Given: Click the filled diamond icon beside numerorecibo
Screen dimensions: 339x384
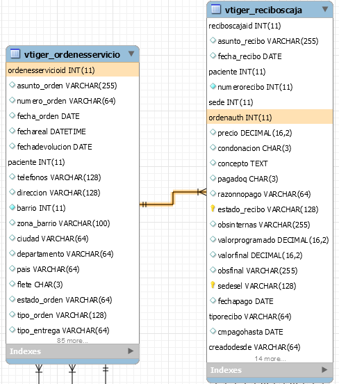Looking at the screenshot, I should (213, 86).
